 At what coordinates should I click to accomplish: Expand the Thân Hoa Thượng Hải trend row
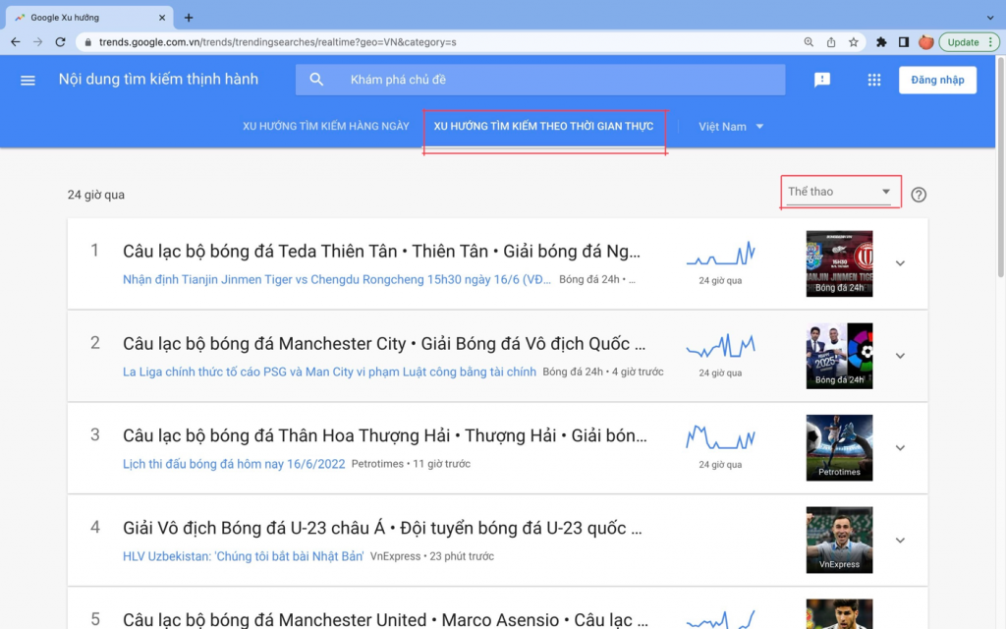[x=900, y=448]
